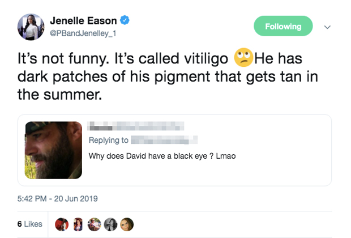Open the third liker avatar
This screenshot has width=351, height=238.
(x=93, y=224)
